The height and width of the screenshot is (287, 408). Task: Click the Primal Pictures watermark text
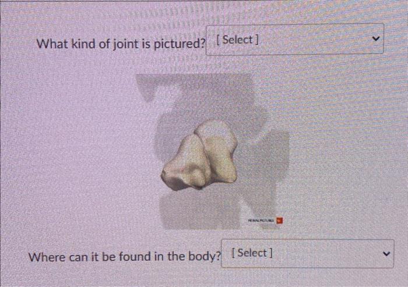pos(261,221)
